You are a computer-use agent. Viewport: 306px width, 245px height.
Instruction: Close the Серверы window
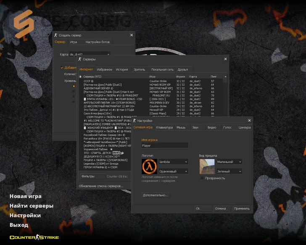click(225, 59)
